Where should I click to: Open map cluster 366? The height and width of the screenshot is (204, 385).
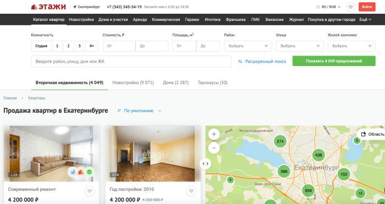[x=284, y=172]
